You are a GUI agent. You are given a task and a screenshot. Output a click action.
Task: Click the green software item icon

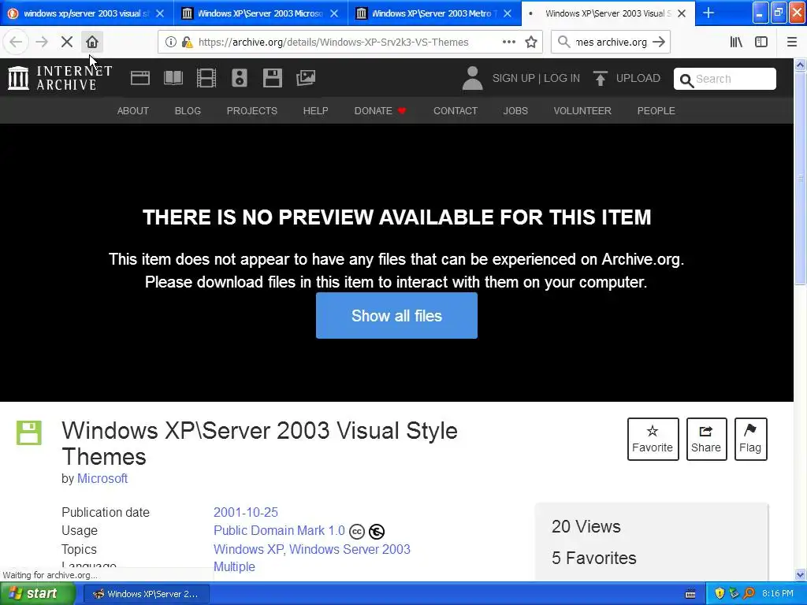(x=29, y=432)
